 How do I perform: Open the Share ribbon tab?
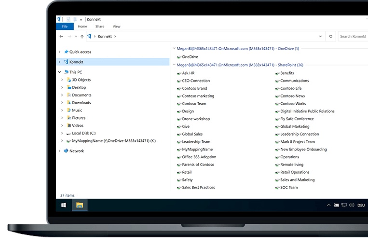[99, 27]
